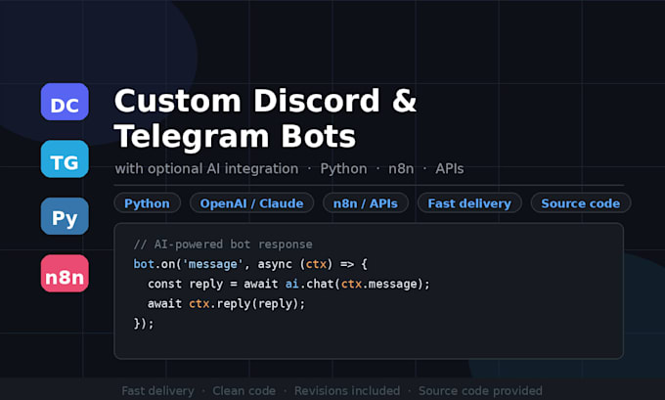The height and width of the screenshot is (400, 665).
Task: Click 'APIs' in the subtitle line
Action: click(x=450, y=169)
